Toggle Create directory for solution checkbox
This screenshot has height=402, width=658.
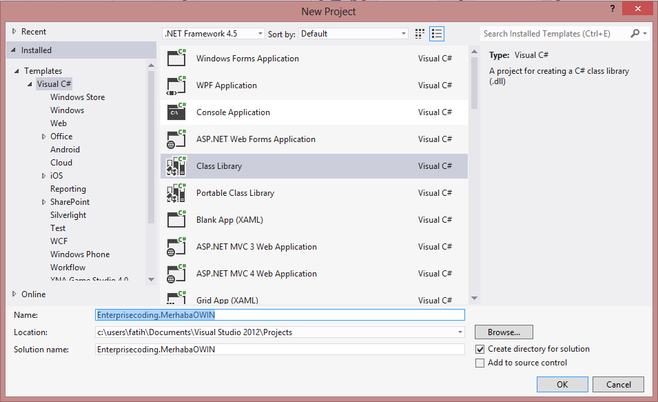click(480, 349)
